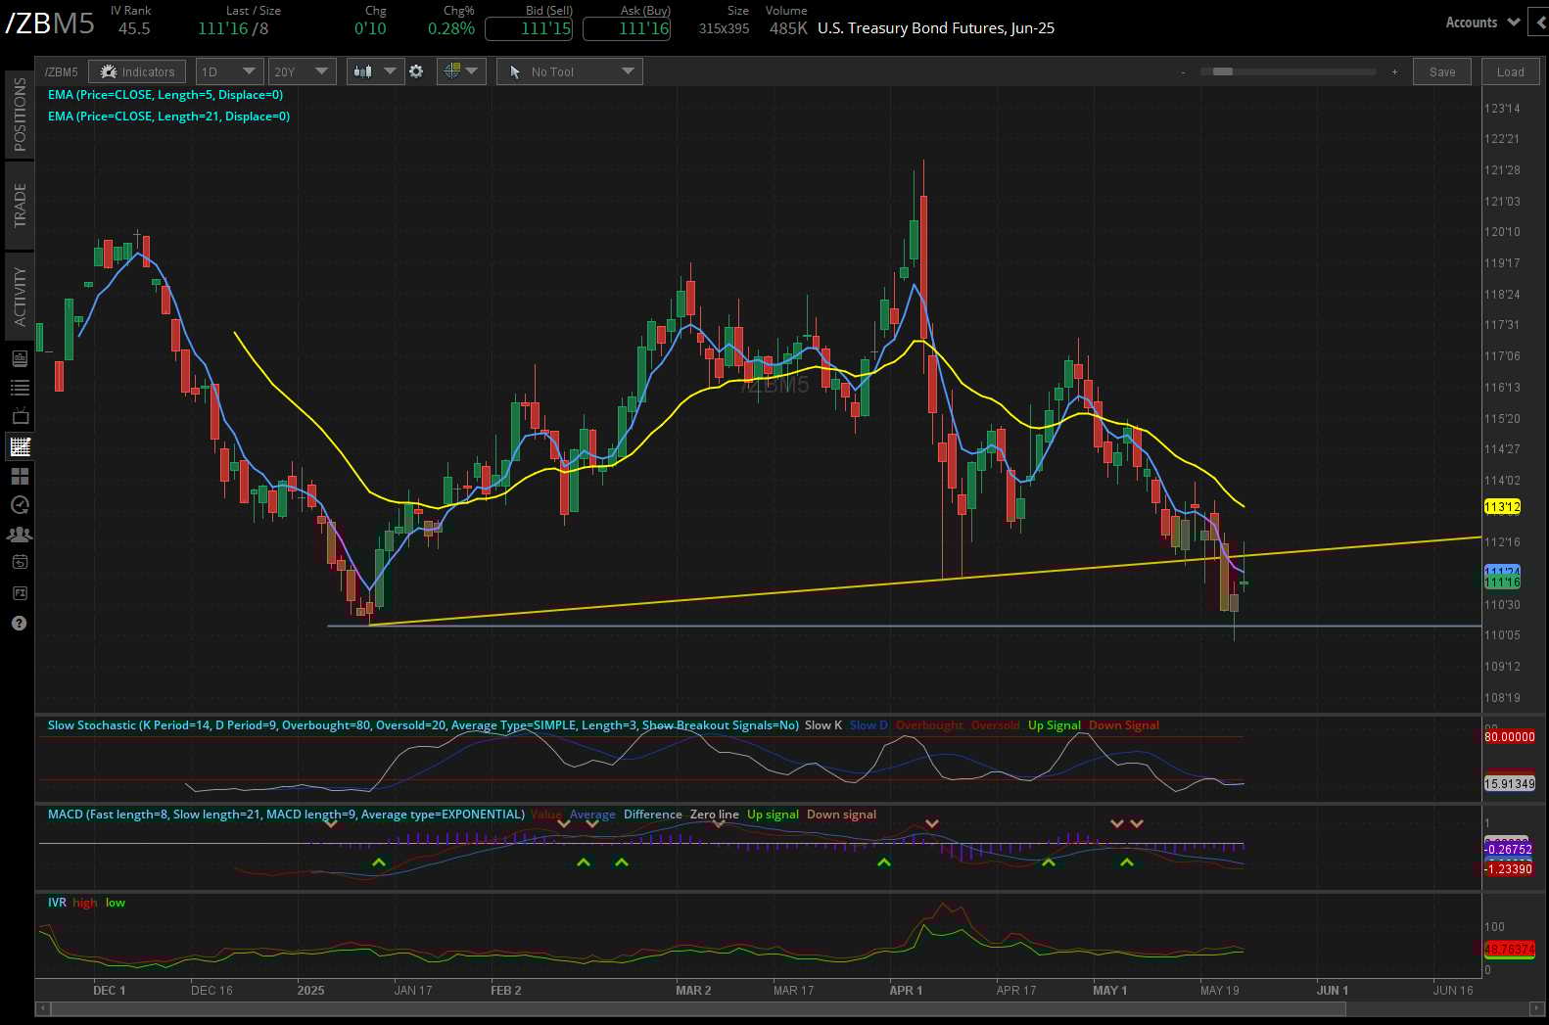This screenshot has height=1025, width=1549.
Task: Click the 80.00000 overbought level label
Action: 1510,736
